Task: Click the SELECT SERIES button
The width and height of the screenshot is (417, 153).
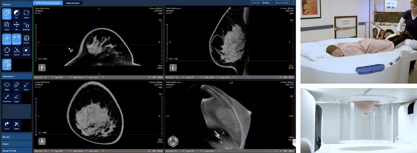Action: tap(282, 3)
